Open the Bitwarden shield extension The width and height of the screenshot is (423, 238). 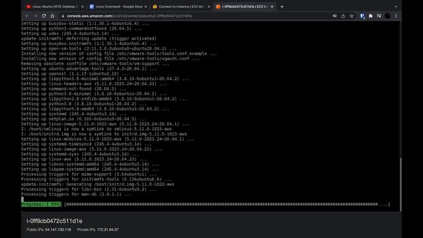tap(362, 16)
